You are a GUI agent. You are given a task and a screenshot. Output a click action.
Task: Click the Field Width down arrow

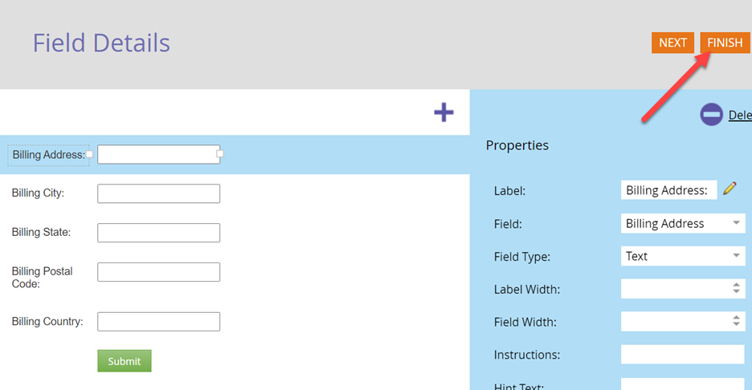click(736, 324)
